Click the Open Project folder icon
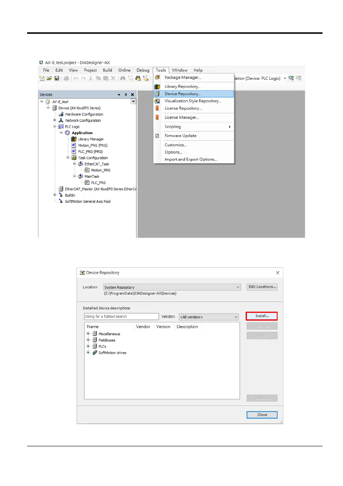The width and height of the screenshot is (343, 486). click(49, 78)
